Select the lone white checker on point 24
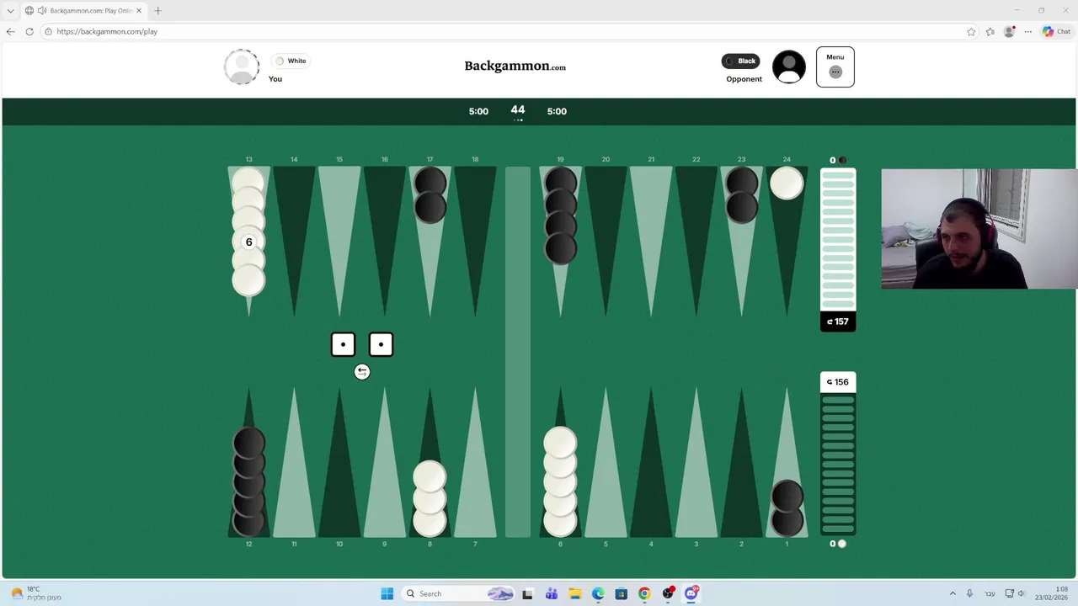 tap(787, 183)
